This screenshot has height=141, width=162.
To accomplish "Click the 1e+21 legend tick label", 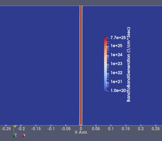I will coord(116,82).
